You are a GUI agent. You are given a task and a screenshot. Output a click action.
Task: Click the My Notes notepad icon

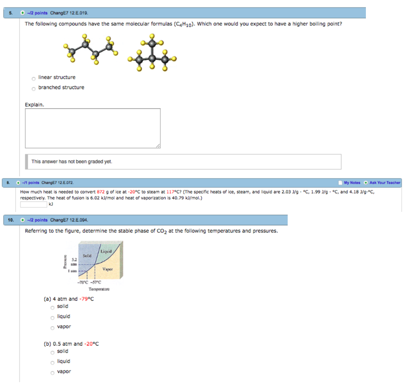(340, 183)
